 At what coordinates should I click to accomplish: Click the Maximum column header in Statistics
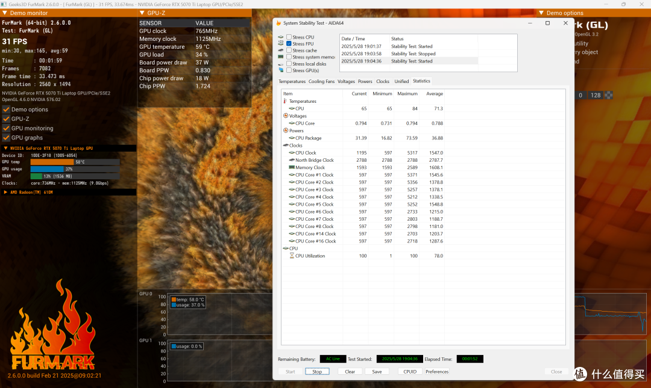(x=407, y=94)
